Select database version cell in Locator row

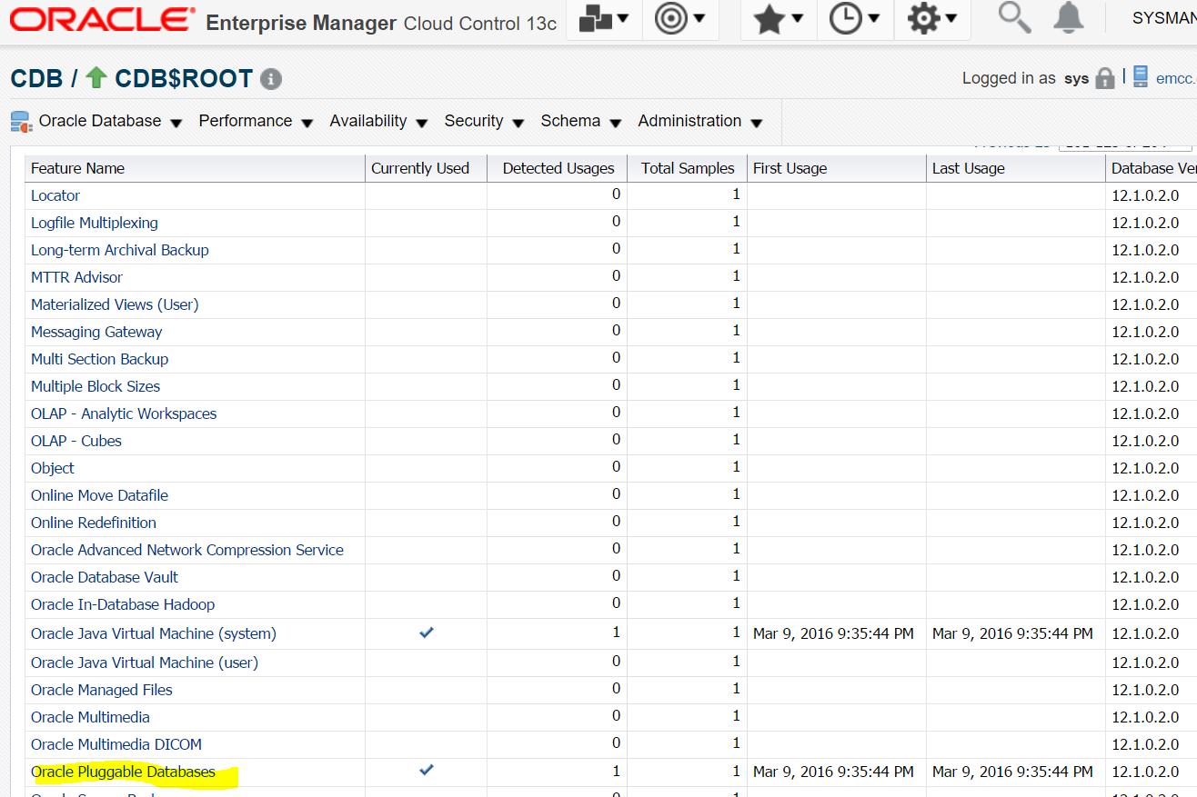[1145, 195]
